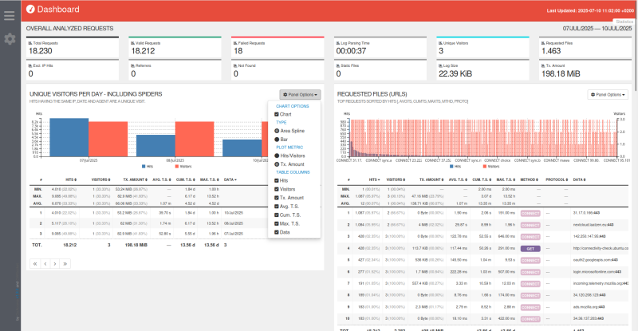The height and width of the screenshot is (331, 638).
Task: Select the Bar chart type option
Action: point(277,139)
